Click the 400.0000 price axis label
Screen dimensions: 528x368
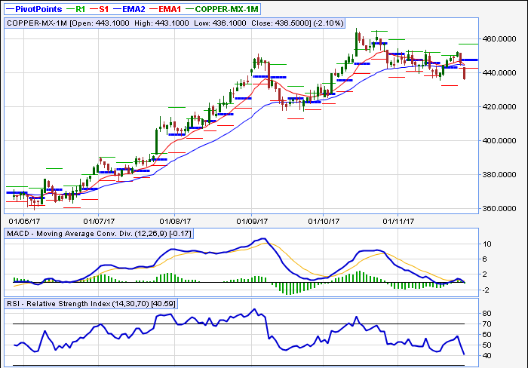(499, 141)
